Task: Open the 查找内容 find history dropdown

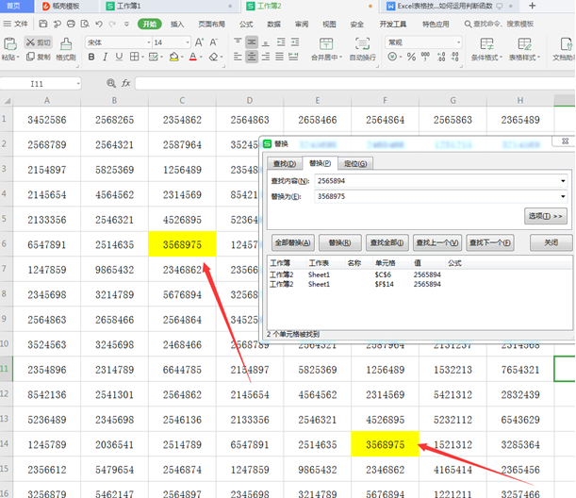Action: (563, 179)
